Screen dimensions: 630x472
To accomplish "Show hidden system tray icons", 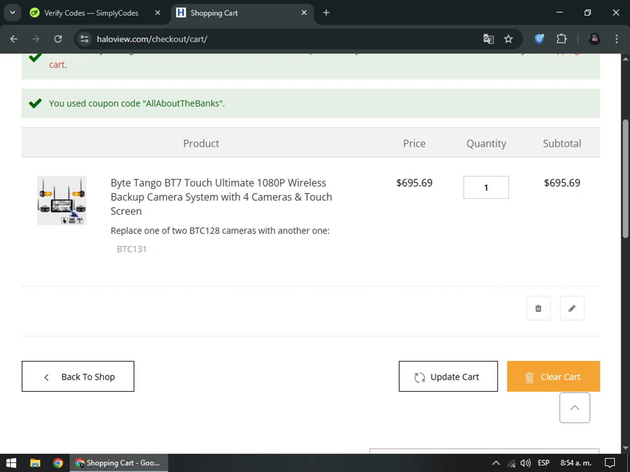I will (496, 463).
